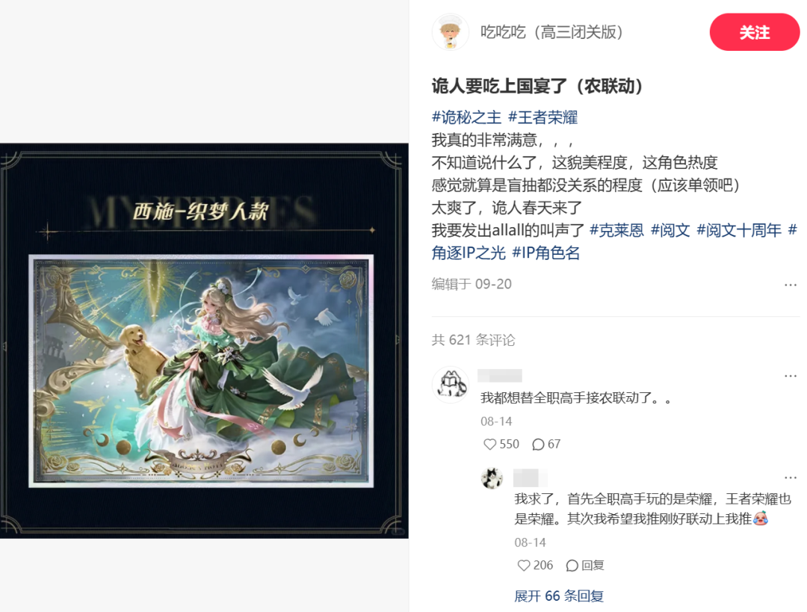Screen dimensions: 807x612
Task: Click the 回复 reply icon on nested comment
Action: click(584, 565)
